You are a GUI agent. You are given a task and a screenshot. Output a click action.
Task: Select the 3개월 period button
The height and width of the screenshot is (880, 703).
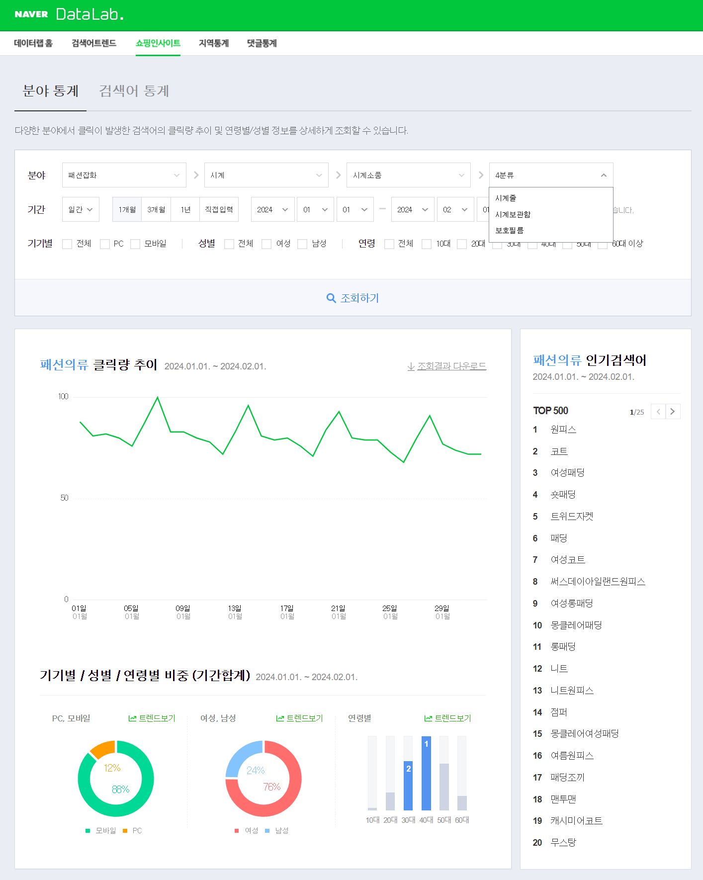click(x=156, y=209)
